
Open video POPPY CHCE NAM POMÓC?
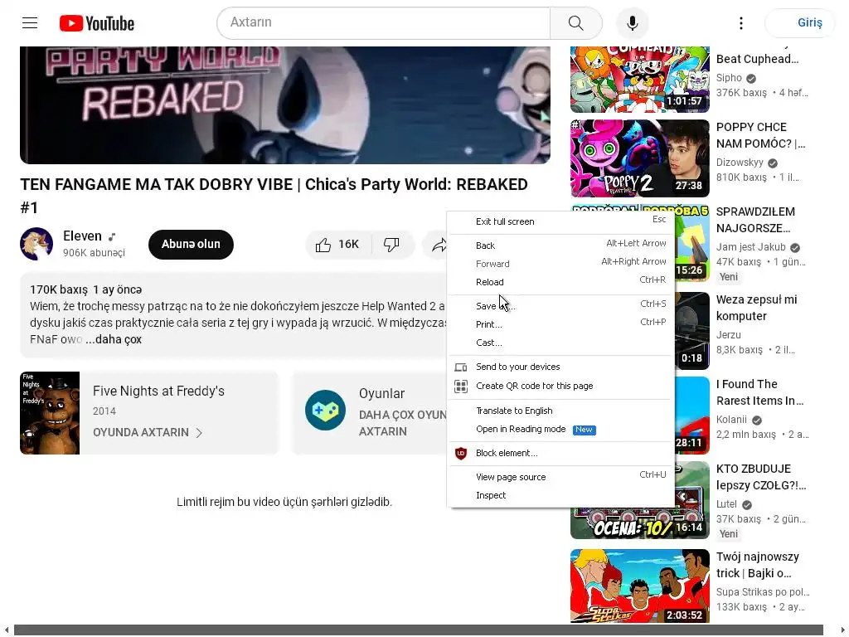point(760,135)
